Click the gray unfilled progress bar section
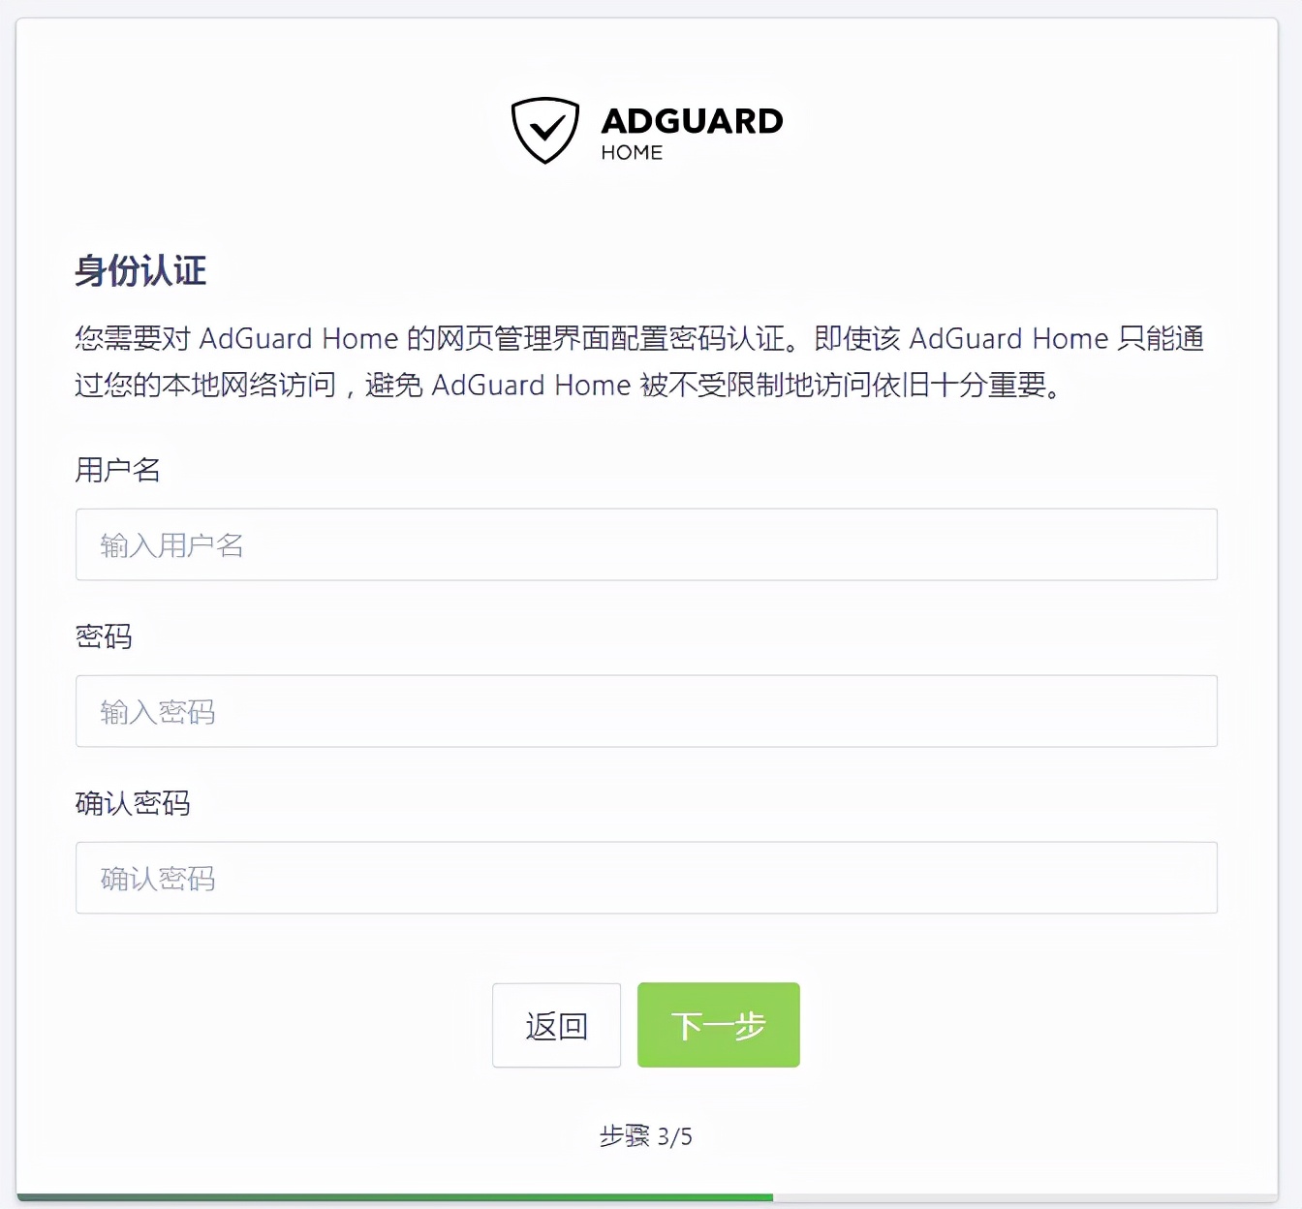This screenshot has width=1302, height=1209. pyautogui.click(x=1025, y=1197)
